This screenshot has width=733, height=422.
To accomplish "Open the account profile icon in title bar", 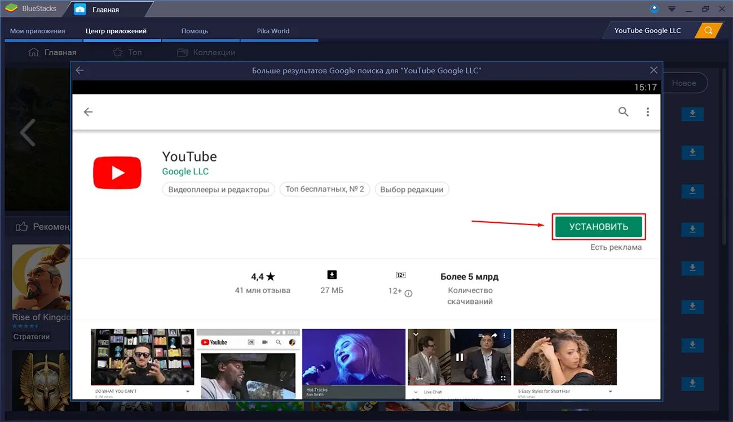I will pos(654,8).
